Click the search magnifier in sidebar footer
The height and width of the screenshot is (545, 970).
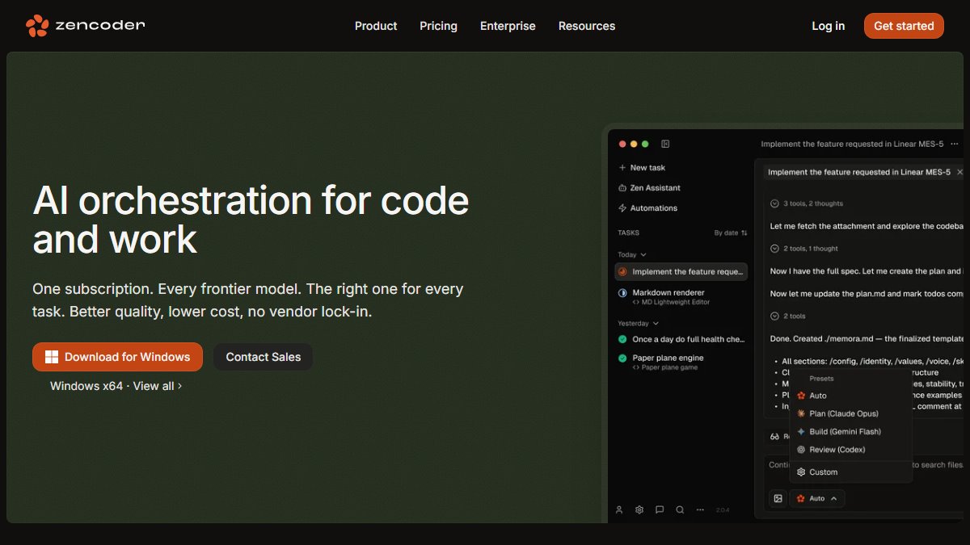[x=680, y=509]
